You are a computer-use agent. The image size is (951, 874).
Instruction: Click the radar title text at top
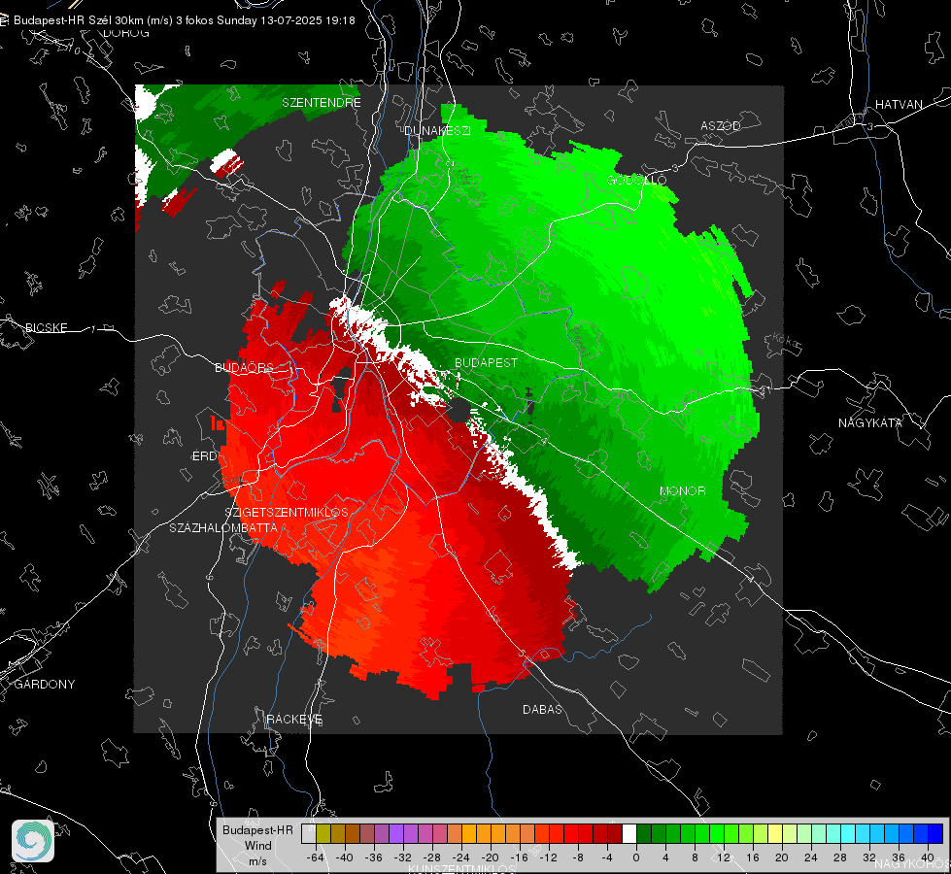[185, 20]
